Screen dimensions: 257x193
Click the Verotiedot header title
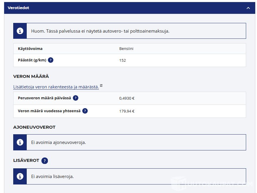(18, 8)
